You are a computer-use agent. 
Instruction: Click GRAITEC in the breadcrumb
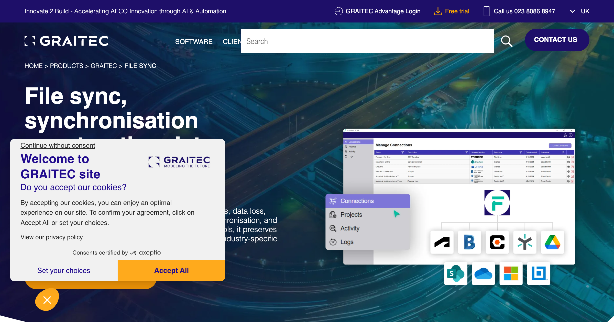(104, 66)
